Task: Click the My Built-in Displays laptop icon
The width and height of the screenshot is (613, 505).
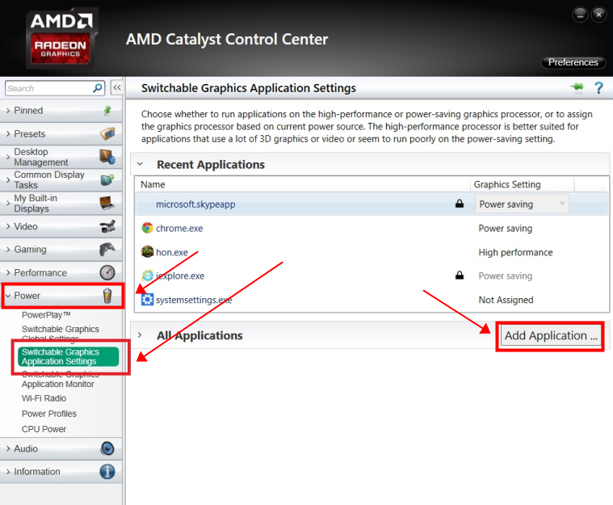Action: (107, 203)
